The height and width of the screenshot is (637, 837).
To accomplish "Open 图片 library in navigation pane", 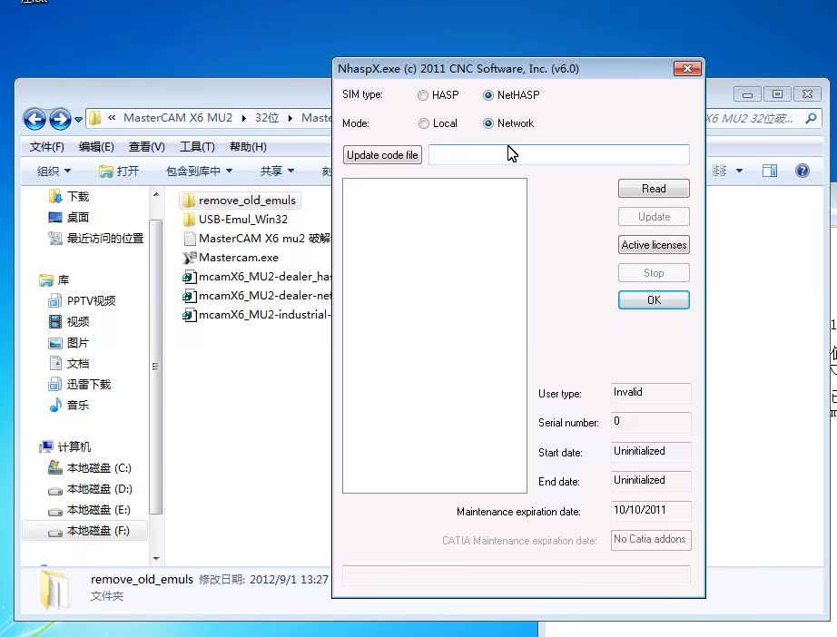I will pyautogui.click(x=69, y=342).
